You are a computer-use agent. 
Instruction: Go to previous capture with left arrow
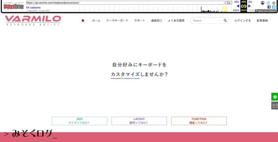tap(238, 6)
